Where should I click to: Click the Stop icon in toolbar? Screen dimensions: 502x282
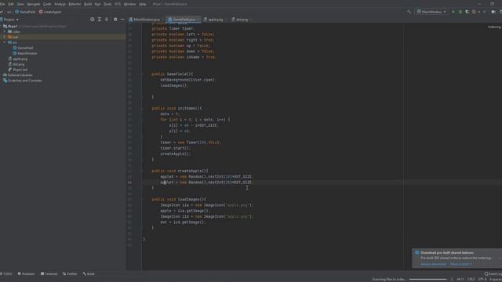tap(485, 12)
